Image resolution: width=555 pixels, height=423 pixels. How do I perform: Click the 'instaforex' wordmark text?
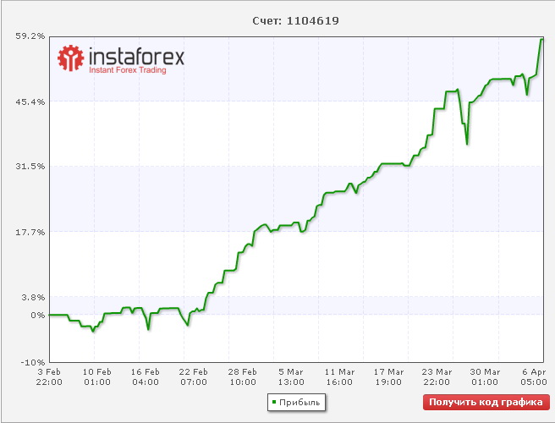pos(136,57)
